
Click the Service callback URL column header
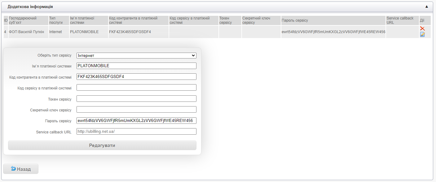400,20
